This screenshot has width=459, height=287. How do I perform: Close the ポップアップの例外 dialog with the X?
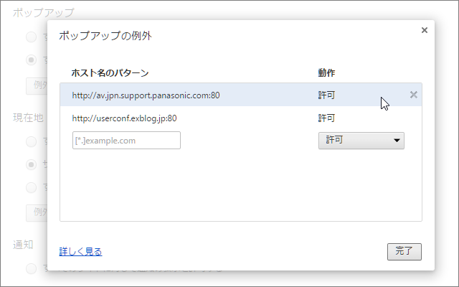[424, 30]
